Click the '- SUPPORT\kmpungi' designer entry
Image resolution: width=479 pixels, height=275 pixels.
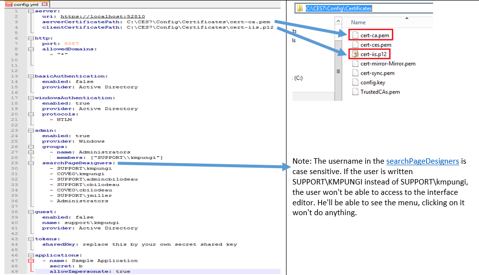coord(81,169)
